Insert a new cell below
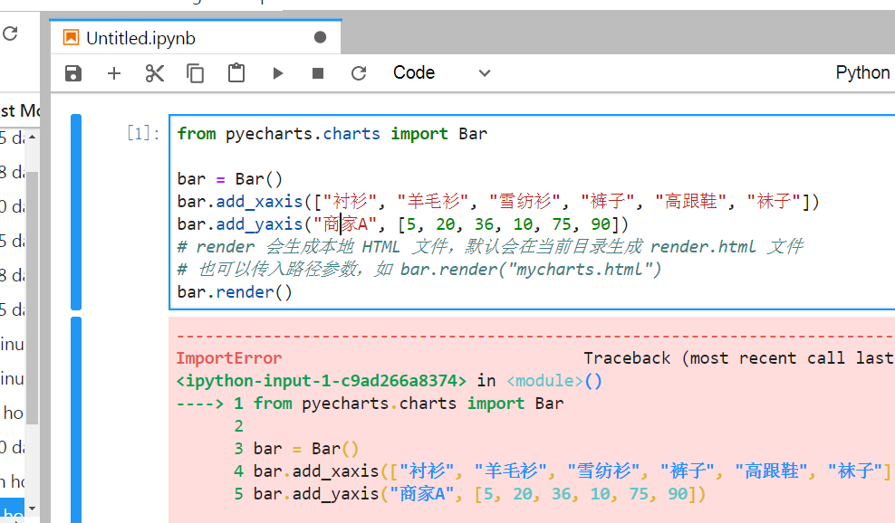 pos(113,73)
